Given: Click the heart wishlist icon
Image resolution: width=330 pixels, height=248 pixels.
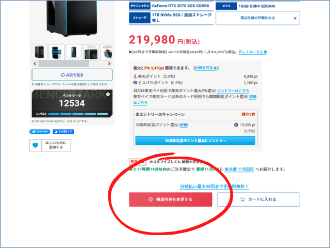Looking at the screenshot, I should pos(36,145).
